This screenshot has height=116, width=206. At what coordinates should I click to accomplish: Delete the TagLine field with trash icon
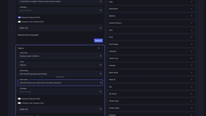pyautogui.click(x=99, y=48)
